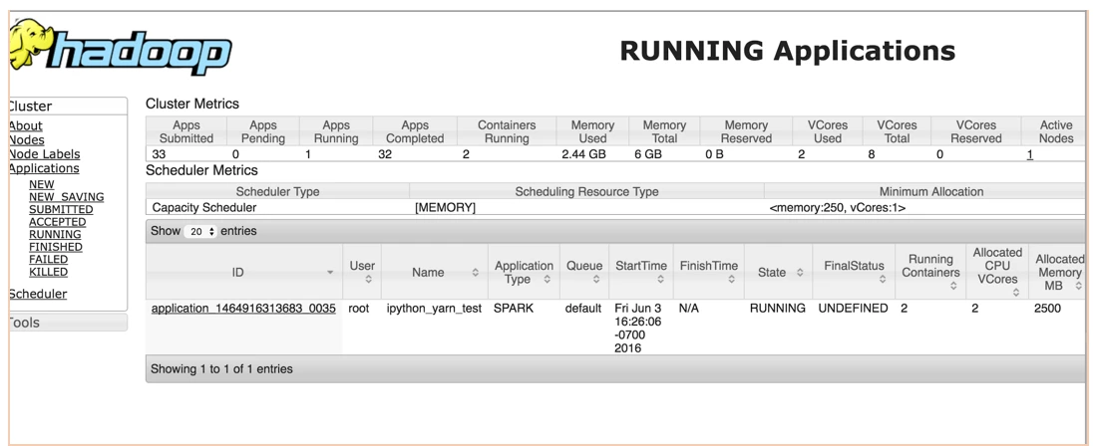Click the SPARK application type cell

pos(514,309)
